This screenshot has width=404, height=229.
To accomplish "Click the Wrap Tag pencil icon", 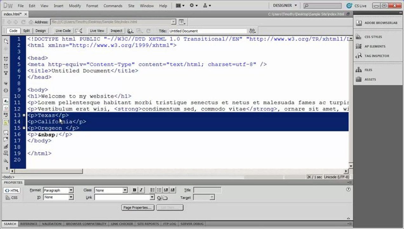I will point(6,147).
